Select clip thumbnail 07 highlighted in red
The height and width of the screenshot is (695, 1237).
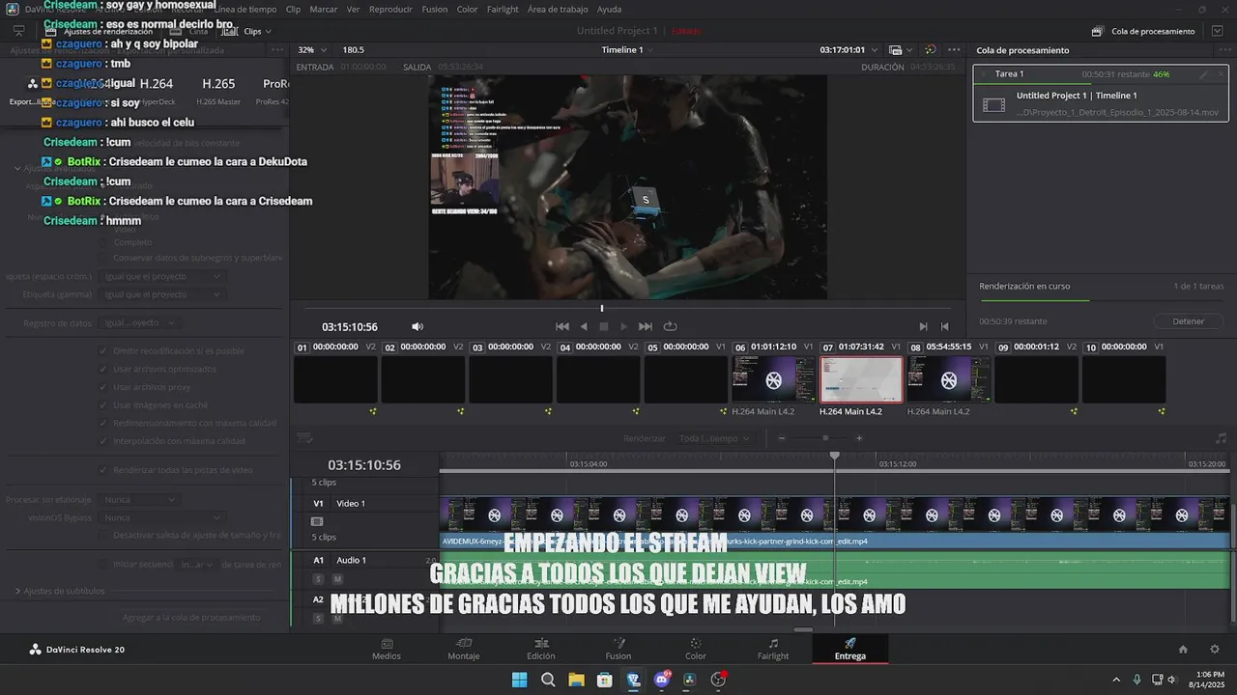point(861,379)
